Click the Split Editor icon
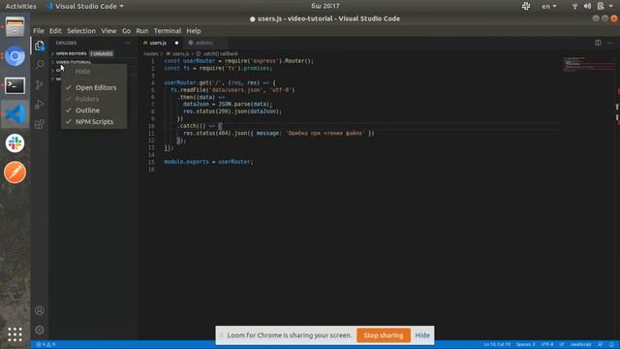This screenshot has width=620, height=349. pos(598,43)
